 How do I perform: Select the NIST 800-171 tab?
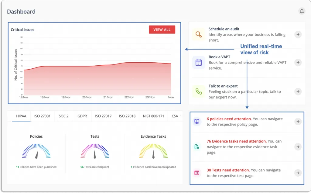[x=153, y=116]
